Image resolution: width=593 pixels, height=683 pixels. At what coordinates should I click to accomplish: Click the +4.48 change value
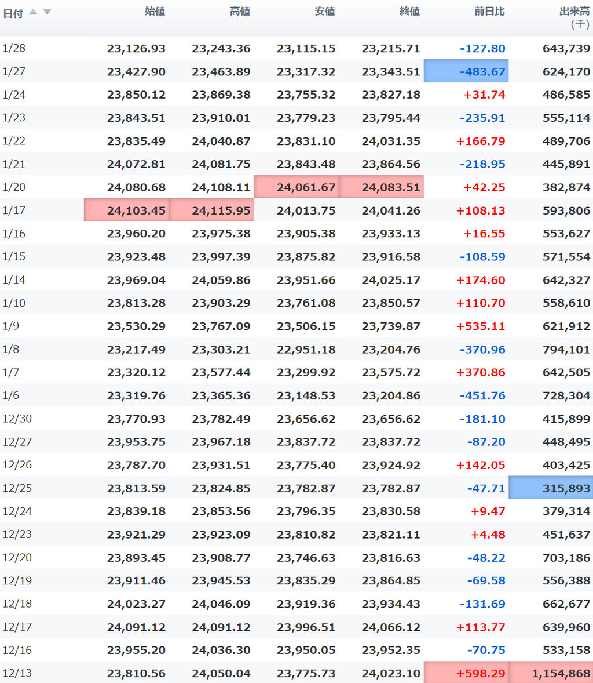pyautogui.click(x=488, y=535)
